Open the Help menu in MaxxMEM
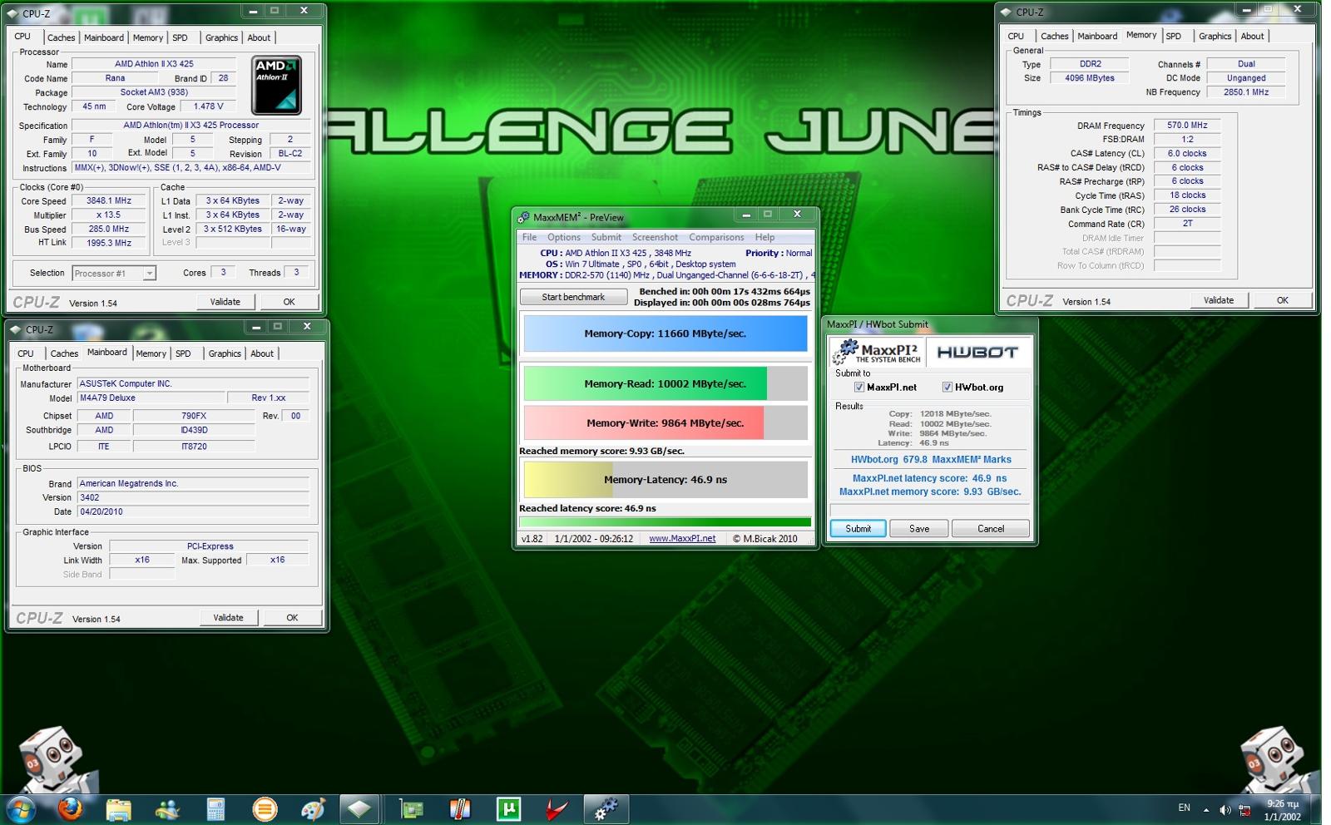1331x825 pixels. pos(764,237)
